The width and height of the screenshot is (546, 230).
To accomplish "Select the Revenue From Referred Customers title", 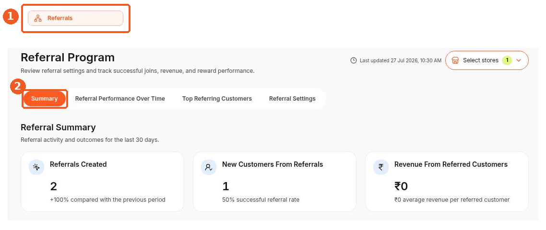I will click(x=451, y=164).
